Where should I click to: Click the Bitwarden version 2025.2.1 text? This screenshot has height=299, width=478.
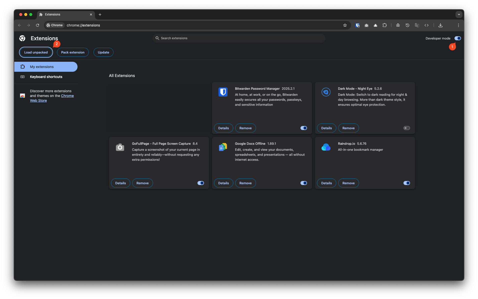[288, 88]
